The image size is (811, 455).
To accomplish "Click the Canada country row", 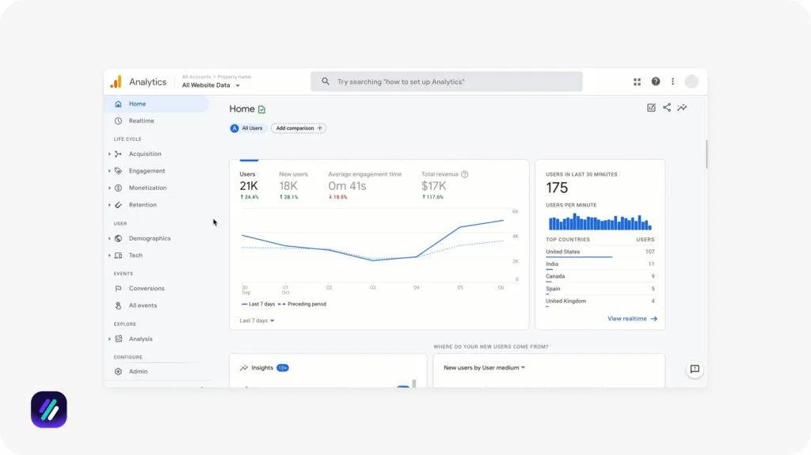I will tap(600, 277).
